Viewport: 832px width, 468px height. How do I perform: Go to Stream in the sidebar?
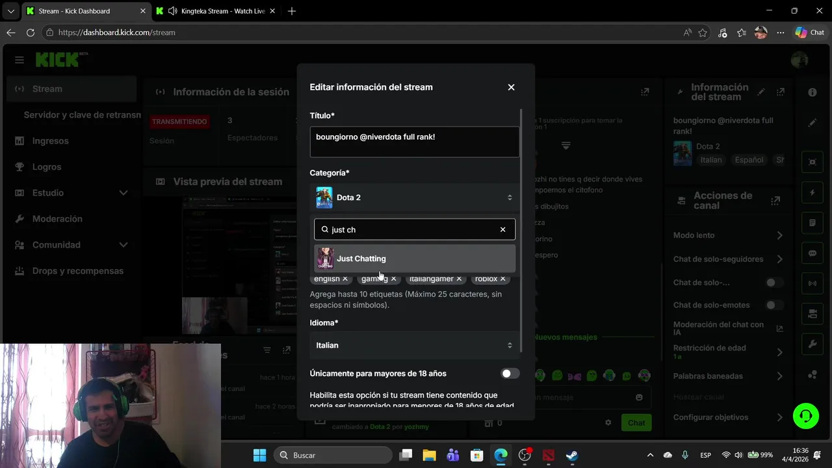pyautogui.click(x=71, y=88)
